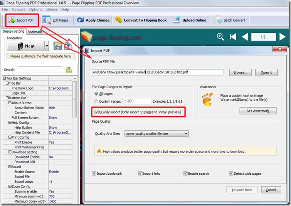Screen dimensions: 291x206
Task: Jump to first page in preview
Action: point(233,37)
